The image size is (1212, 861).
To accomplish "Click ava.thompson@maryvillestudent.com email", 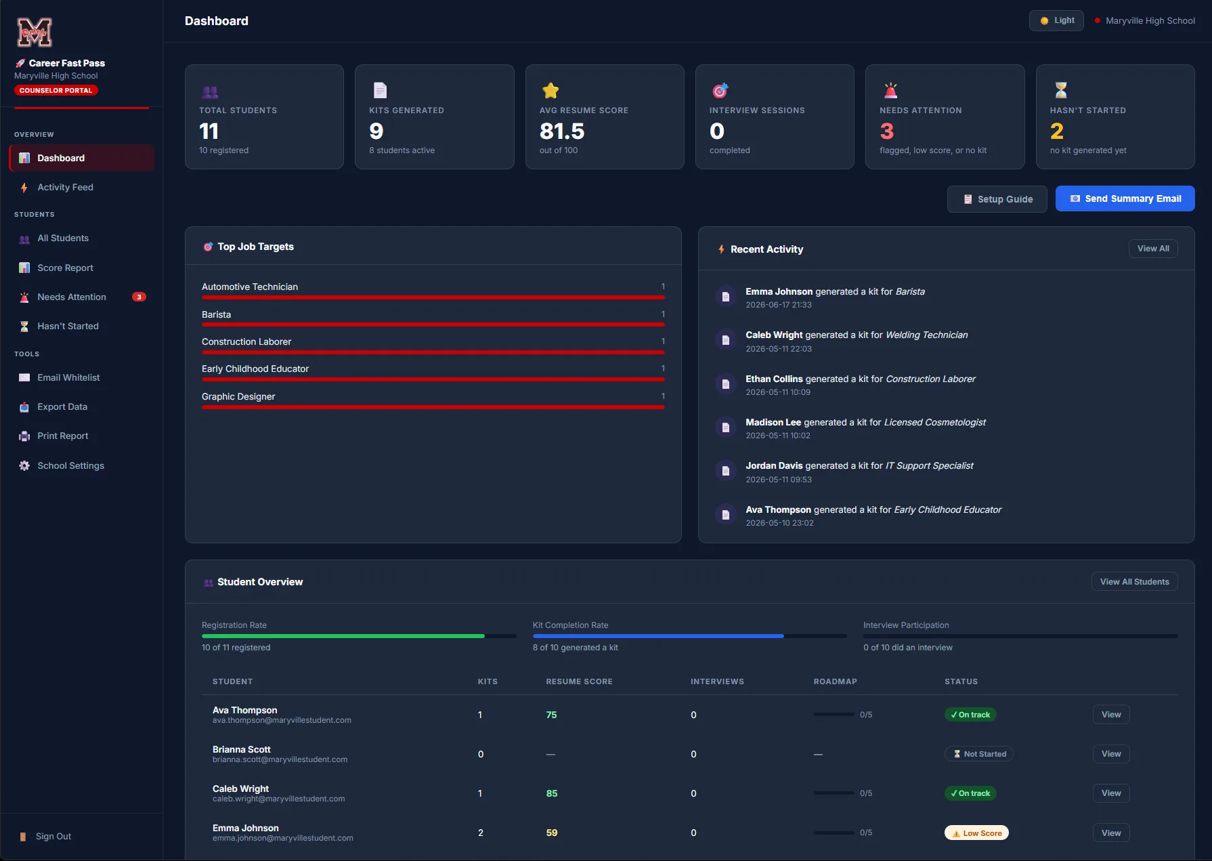I will pyautogui.click(x=282, y=721).
